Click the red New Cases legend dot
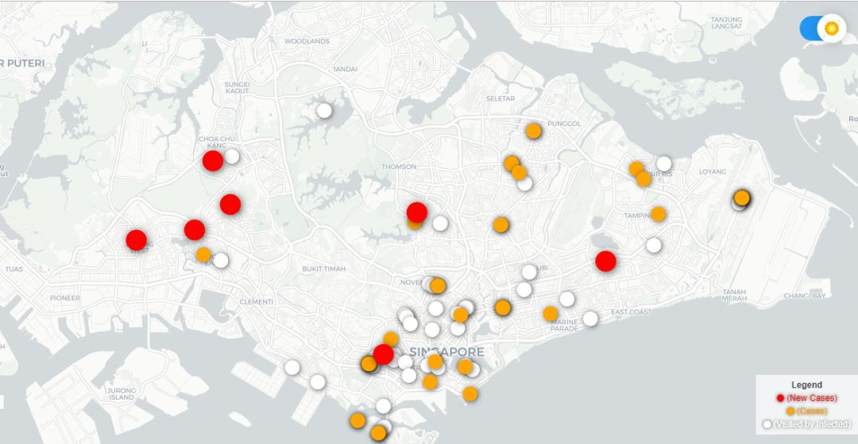858x444 pixels. 780,398
